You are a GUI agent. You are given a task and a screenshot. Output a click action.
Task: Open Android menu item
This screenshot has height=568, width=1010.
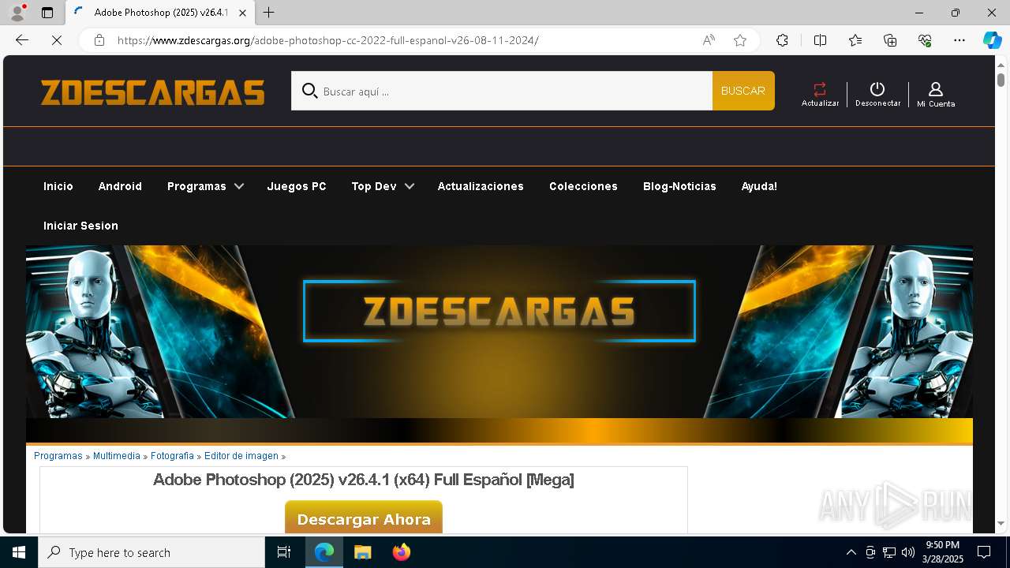pos(120,186)
